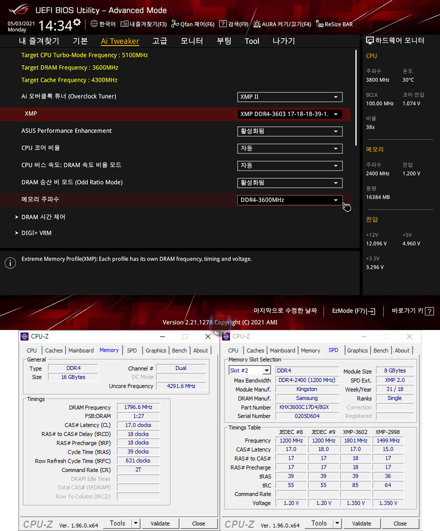The height and width of the screenshot is (531, 440).
Task: Open the Tool tab in BIOS
Action: click(252, 41)
